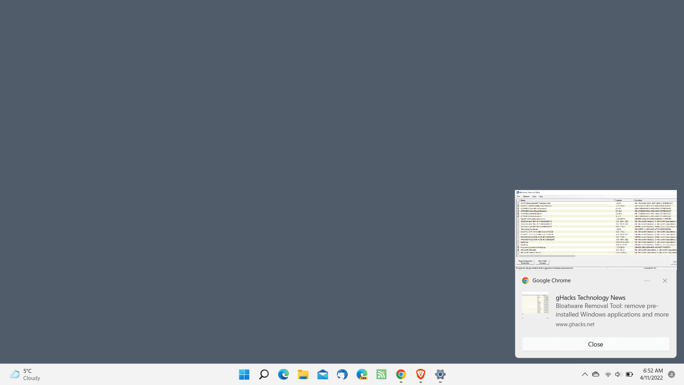Click the large Bloatware Removal Tool preview image

point(596,230)
